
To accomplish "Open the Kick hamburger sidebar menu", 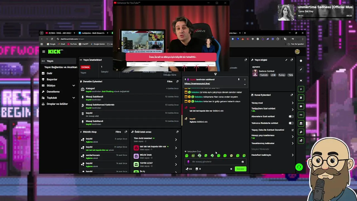I will point(44,52).
